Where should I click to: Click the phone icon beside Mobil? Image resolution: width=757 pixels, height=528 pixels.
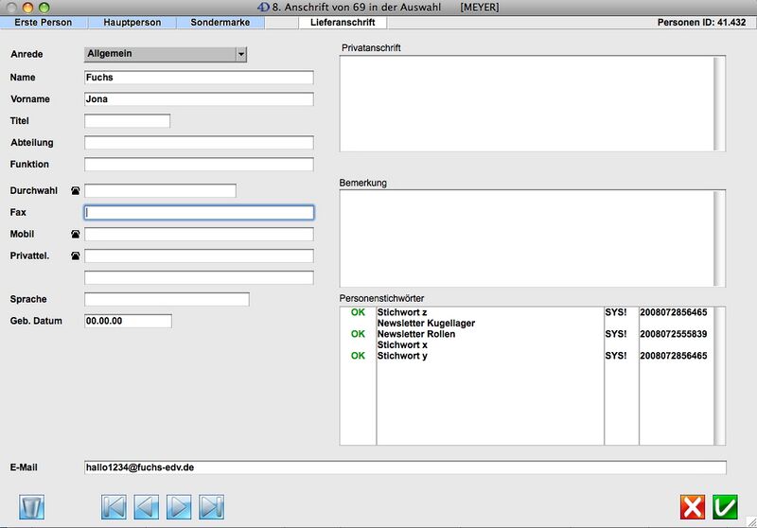pos(76,235)
